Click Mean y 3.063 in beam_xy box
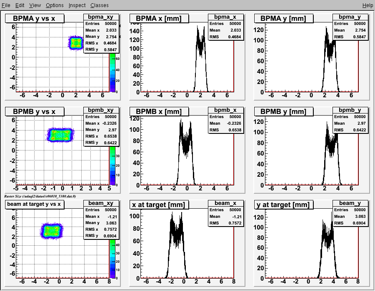This screenshot has height=291, width=375. [111, 223]
